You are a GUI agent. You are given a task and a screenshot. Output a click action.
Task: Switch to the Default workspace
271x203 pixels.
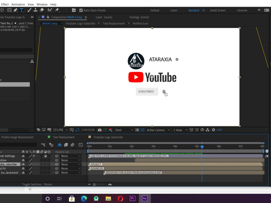click(155, 10)
